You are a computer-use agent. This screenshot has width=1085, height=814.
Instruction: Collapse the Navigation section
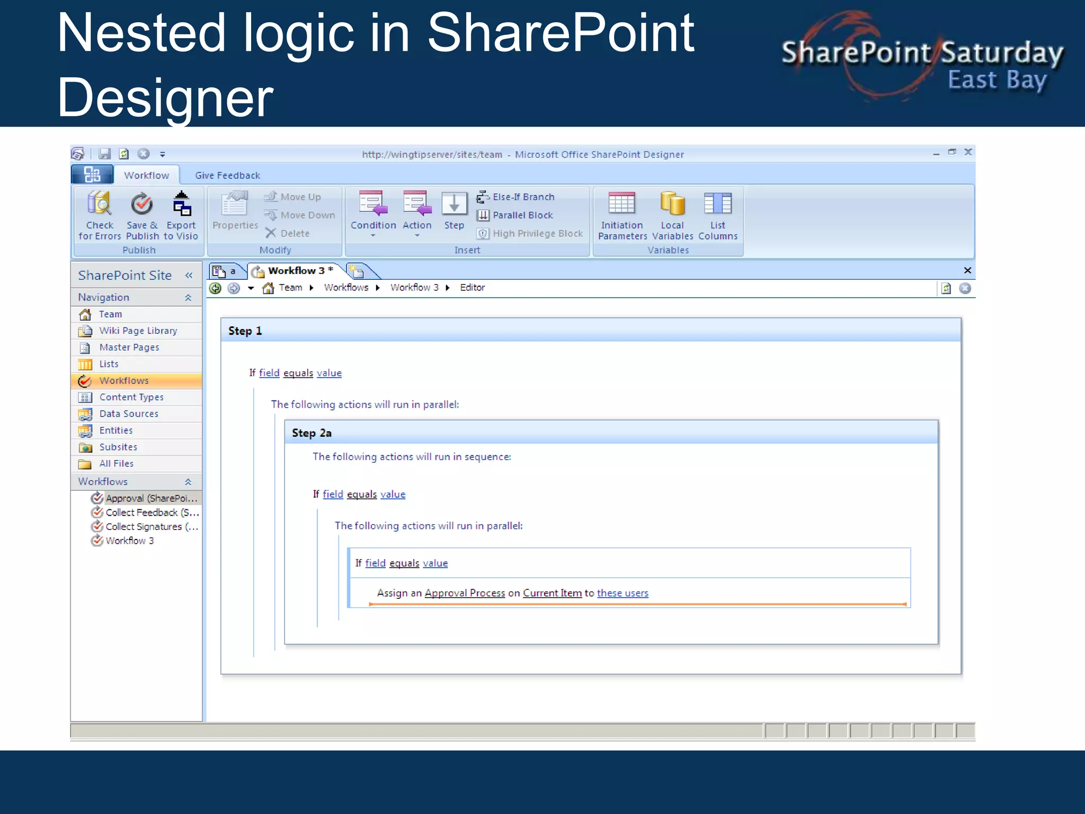tap(188, 298)
